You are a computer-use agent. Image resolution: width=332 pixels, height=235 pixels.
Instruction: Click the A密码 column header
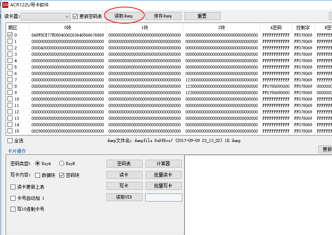click(x=276, y=27)
